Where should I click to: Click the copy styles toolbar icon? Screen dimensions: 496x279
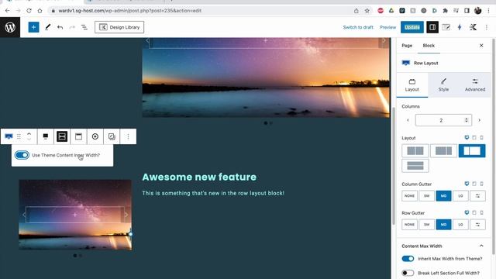112,136
